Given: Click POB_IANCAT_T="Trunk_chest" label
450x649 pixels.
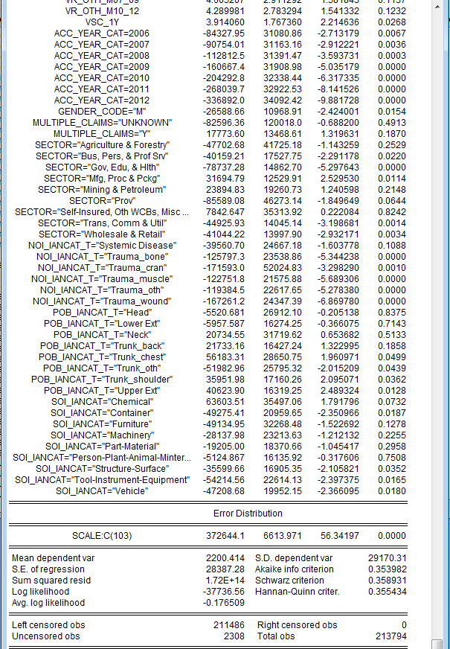Looking at the screenshot, I should click(x=102, y=357).
